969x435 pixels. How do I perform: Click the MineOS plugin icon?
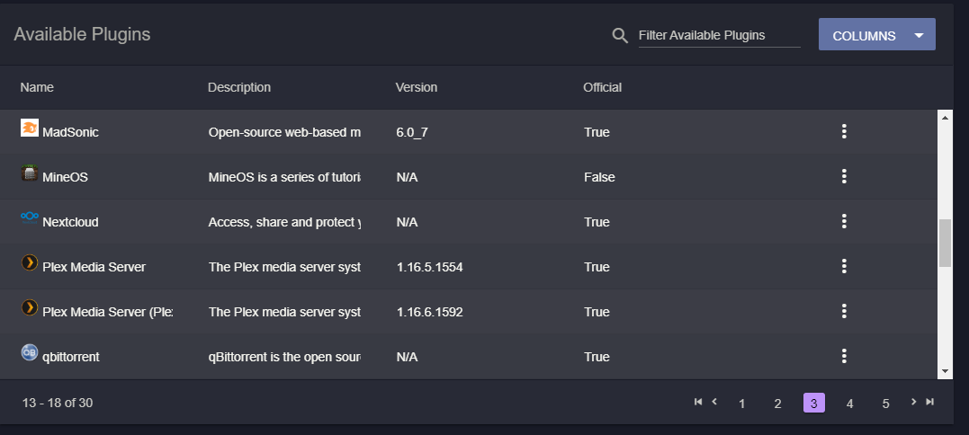(30, 173)
